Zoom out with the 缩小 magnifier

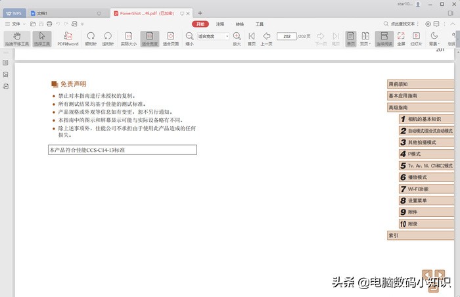pos(189,38)
